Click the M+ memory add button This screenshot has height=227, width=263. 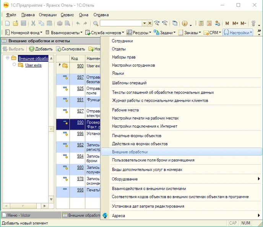pos(235,24)
